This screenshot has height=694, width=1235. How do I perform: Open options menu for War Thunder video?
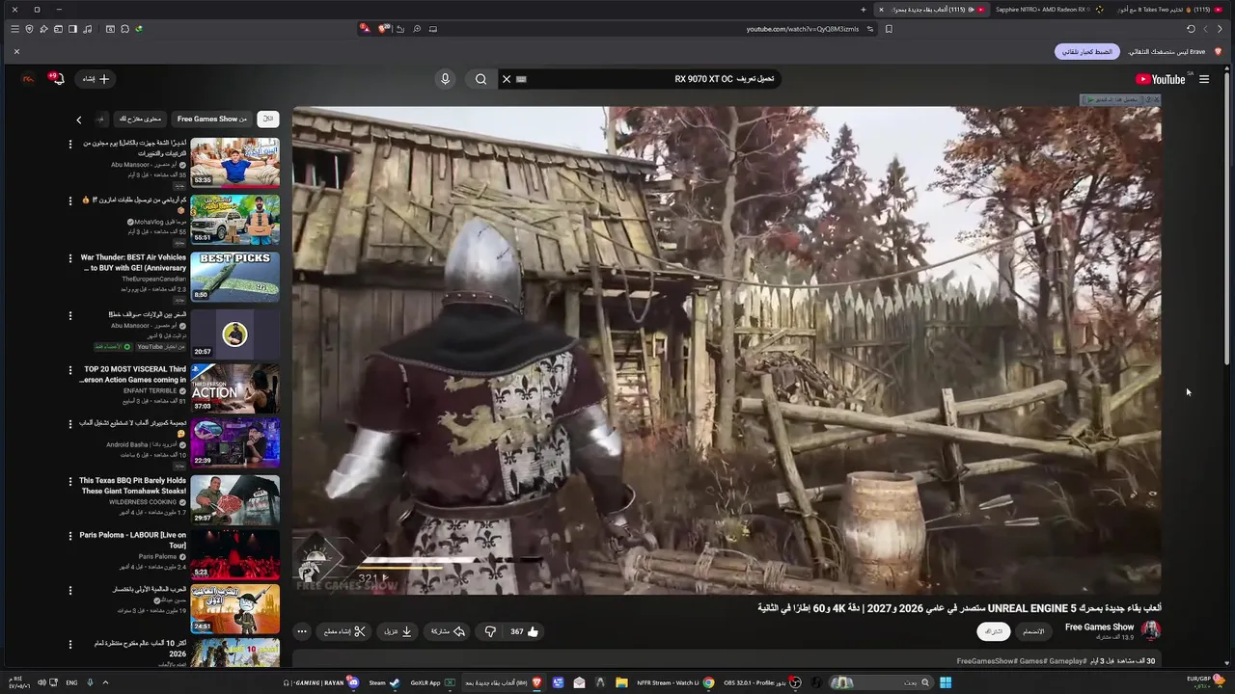[69, 258]
